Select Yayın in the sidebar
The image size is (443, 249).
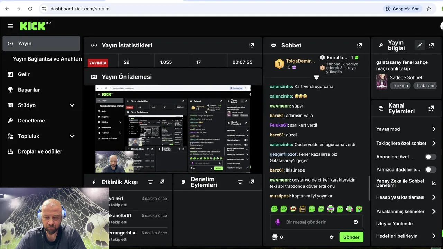coord(41,44)
